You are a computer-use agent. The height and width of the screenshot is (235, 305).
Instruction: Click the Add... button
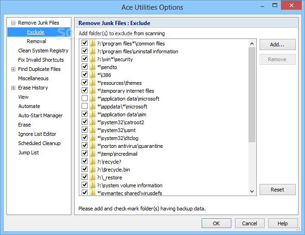click(277, 44)
